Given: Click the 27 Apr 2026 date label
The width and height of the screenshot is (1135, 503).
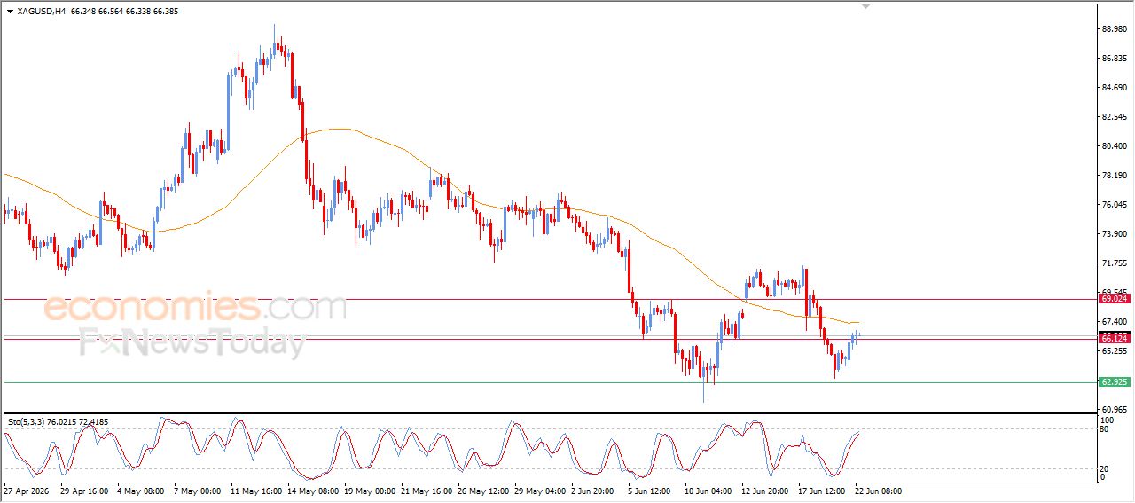Looking at the screenshot, I should click(x=27, y=491).
